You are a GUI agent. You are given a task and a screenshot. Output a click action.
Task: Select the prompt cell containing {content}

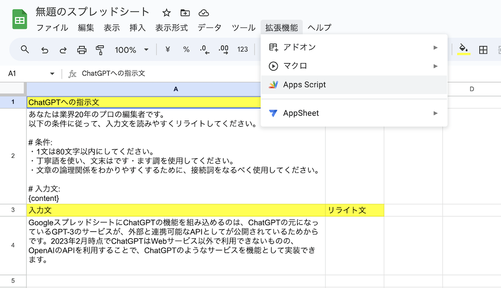click(x=176, y=156)
